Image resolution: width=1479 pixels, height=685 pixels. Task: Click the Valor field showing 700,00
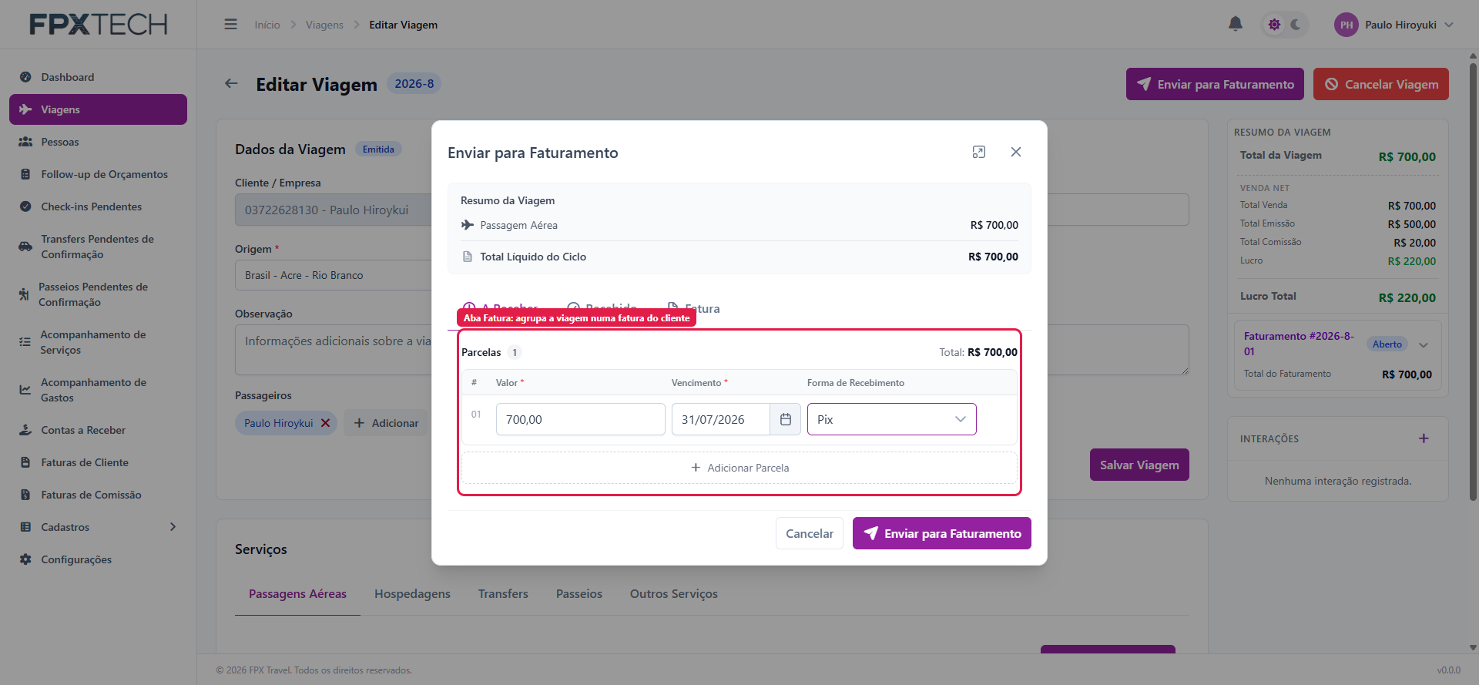click(580, 419)
